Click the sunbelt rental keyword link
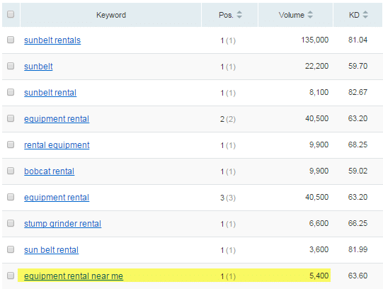Viewport: 383px width, 289px height. (x=50, y=93)
